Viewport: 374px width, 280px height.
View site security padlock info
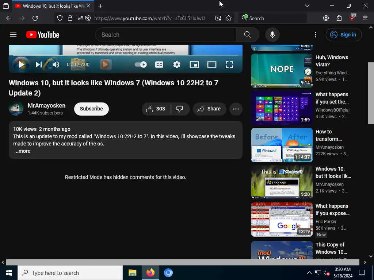[x=70, y=18]
